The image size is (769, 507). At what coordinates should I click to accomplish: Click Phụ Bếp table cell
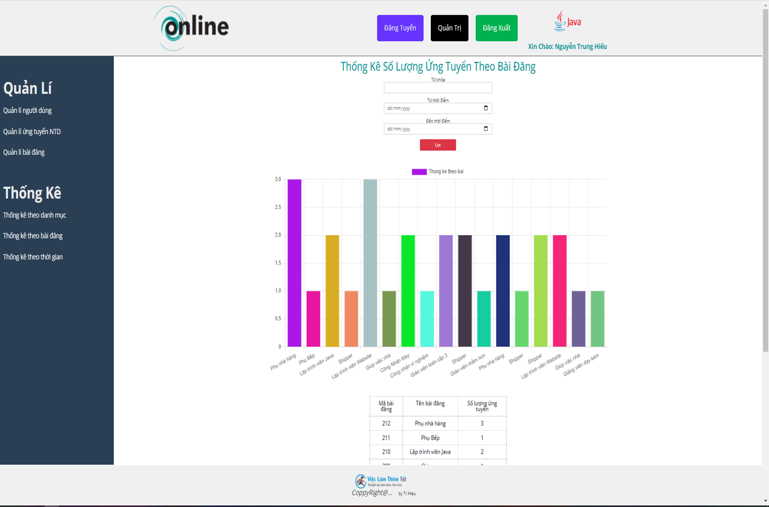(x=430, y=438)
